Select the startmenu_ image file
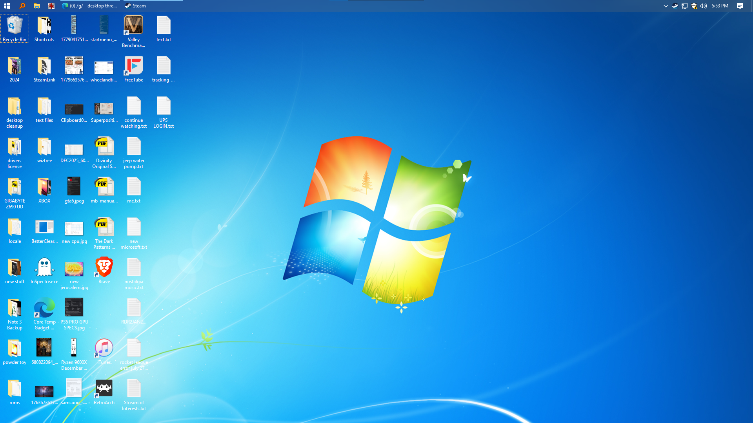Image resolution: width=753 pixels, height=423 pixels. (104, 29)
